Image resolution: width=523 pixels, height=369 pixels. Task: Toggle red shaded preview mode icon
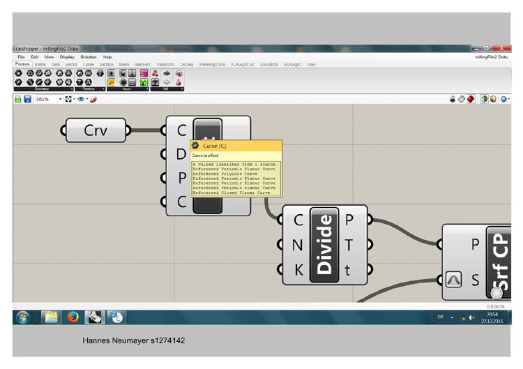click(x=471, y=99)
